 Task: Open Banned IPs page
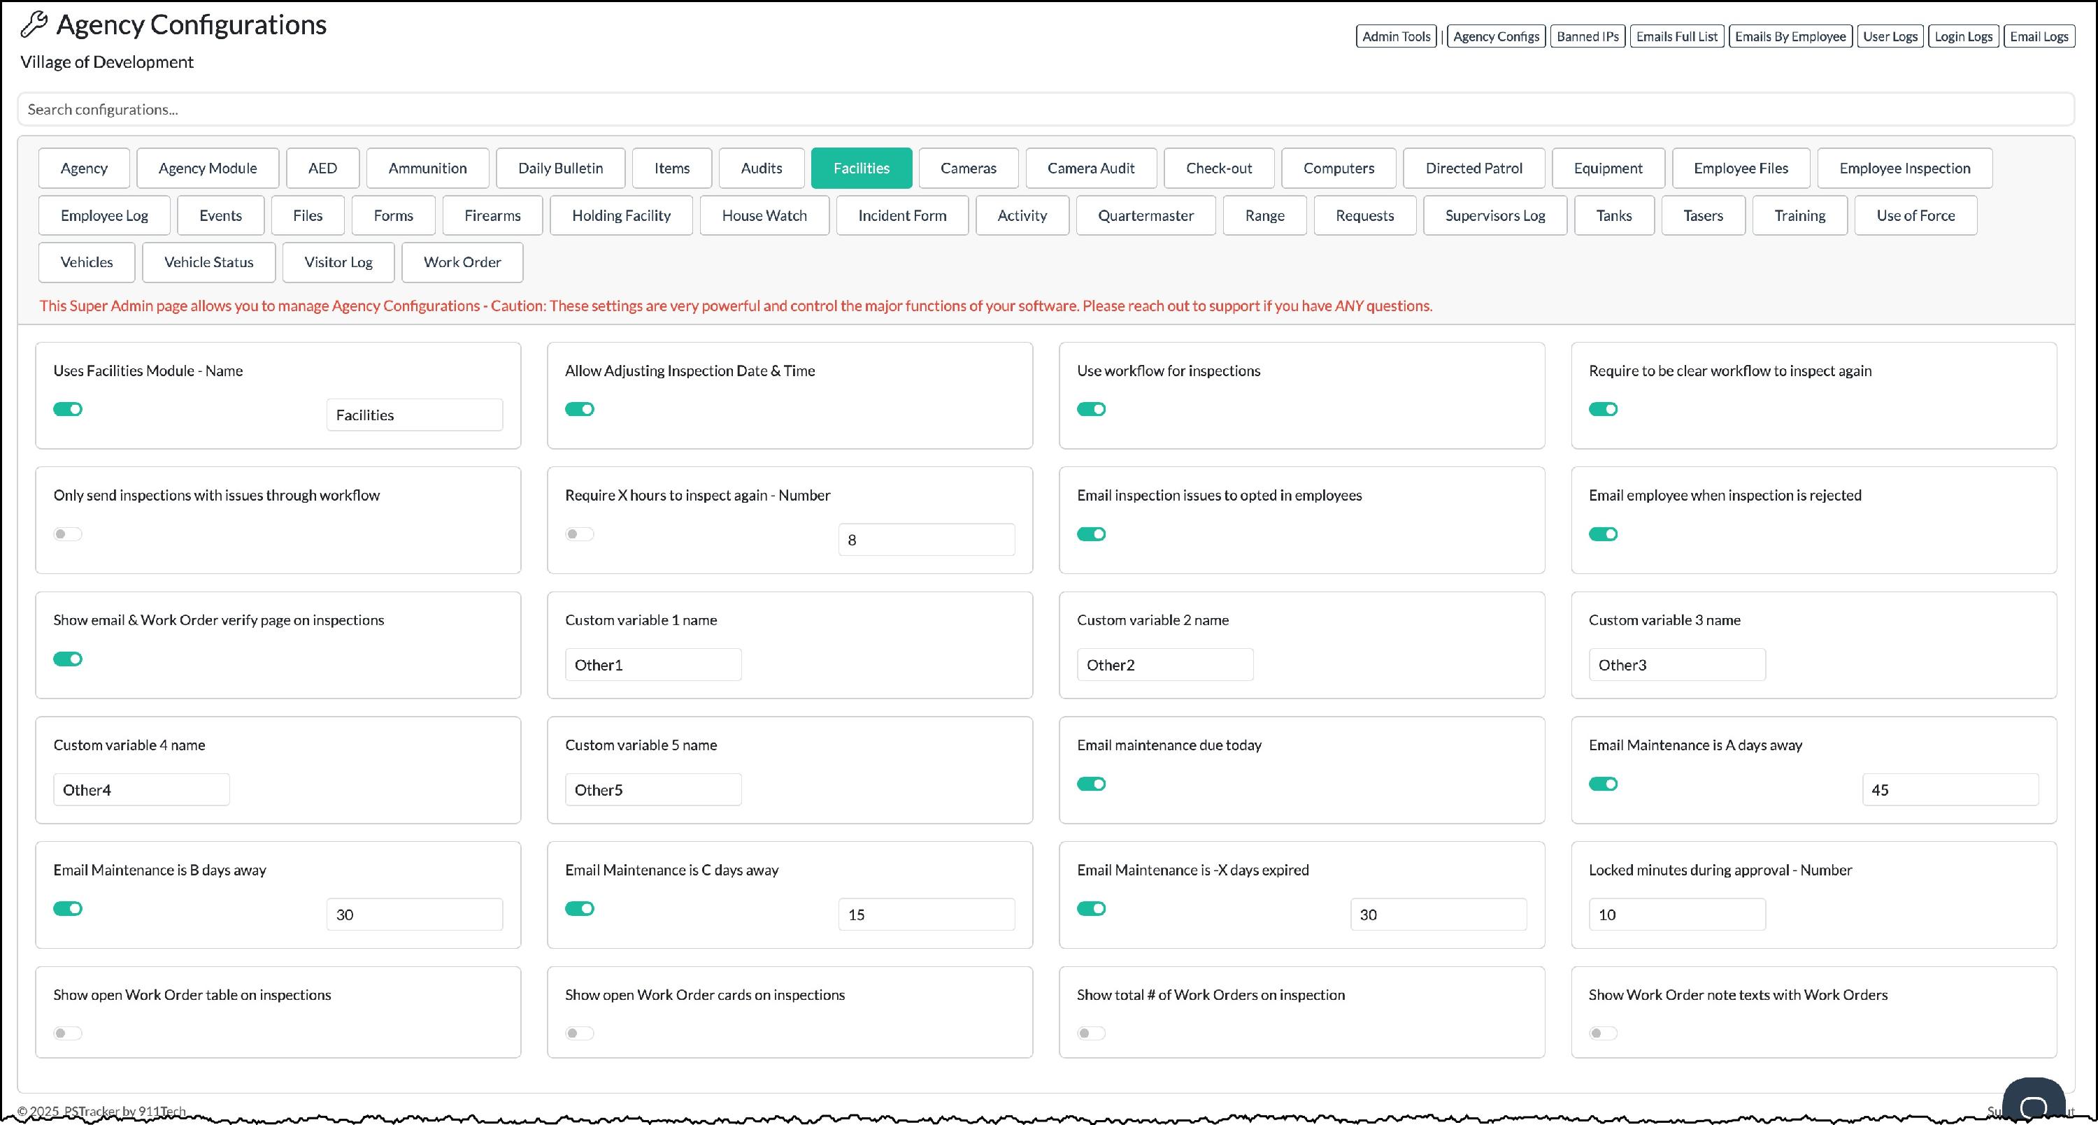coord(1587,36)
